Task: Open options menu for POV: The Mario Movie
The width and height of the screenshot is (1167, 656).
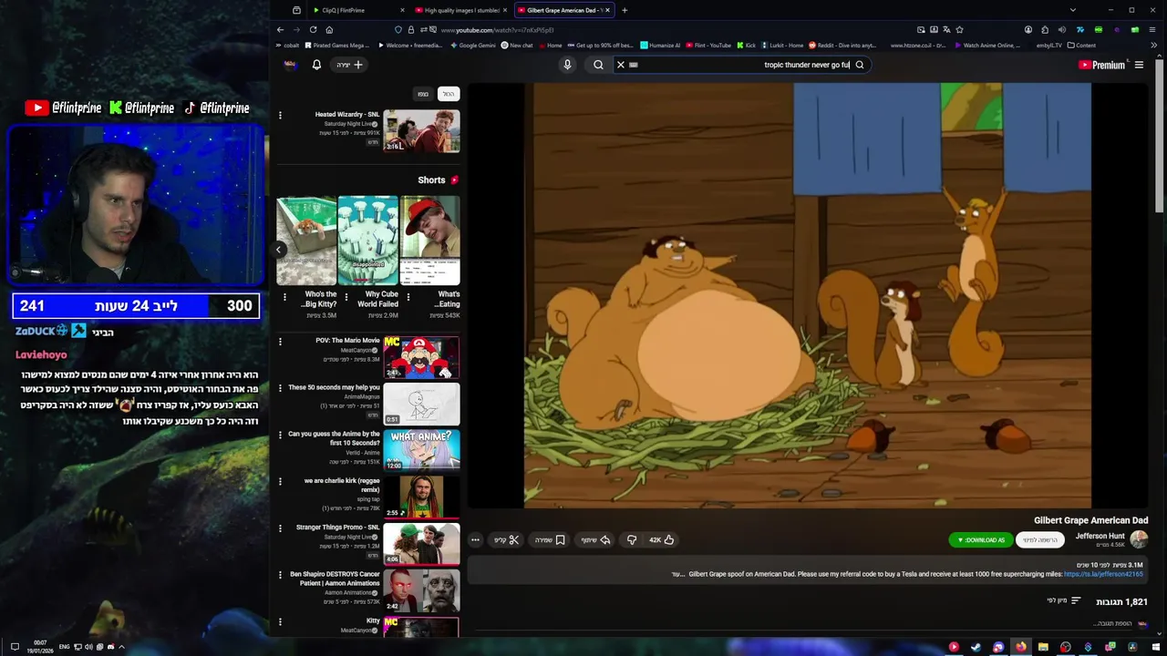Action: [x=280, y=341]
